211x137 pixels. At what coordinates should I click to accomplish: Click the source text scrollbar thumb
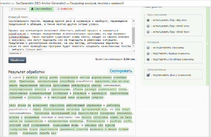pyautogui.click(x=133, y=36)
